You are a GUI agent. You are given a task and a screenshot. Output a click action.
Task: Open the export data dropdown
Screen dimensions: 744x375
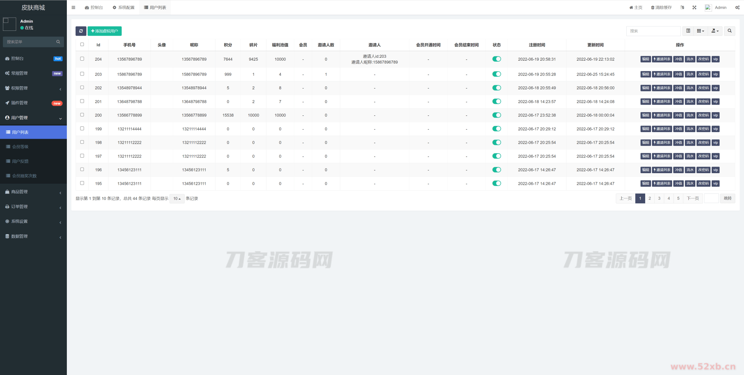click(715, 31)
